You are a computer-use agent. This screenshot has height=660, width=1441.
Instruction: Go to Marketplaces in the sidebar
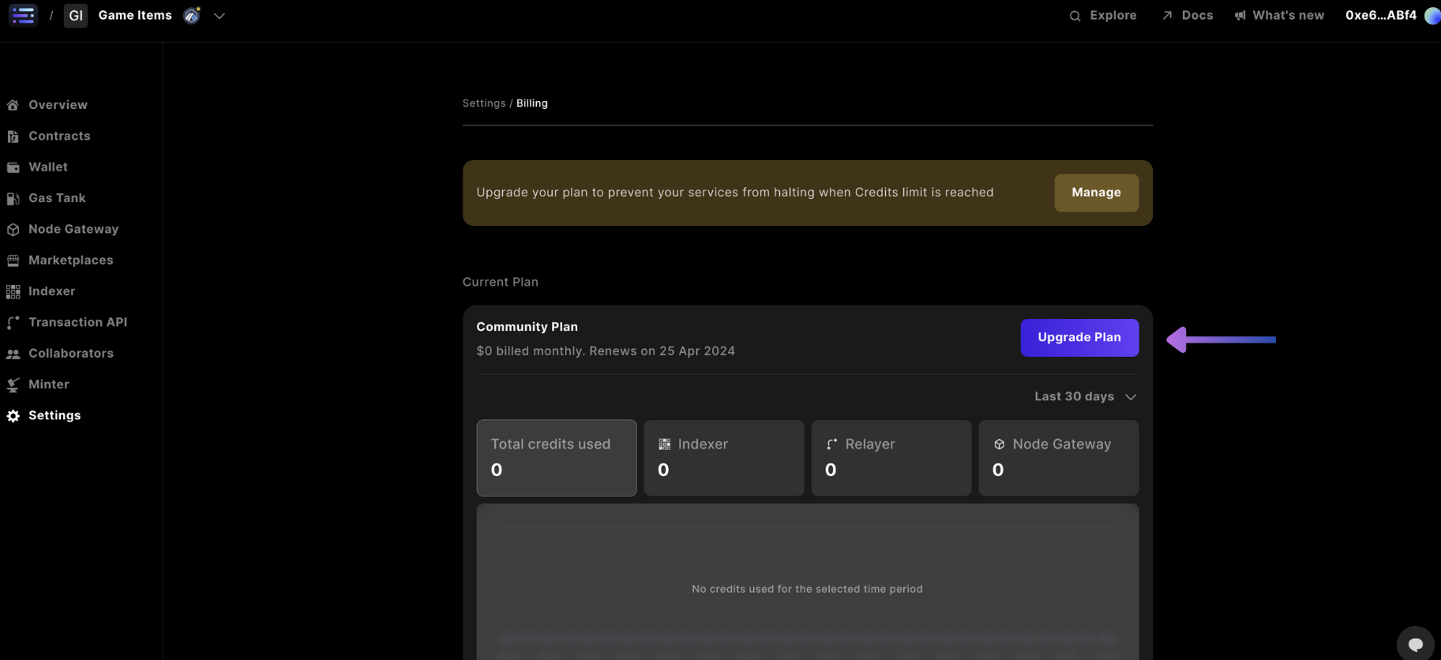70,260
